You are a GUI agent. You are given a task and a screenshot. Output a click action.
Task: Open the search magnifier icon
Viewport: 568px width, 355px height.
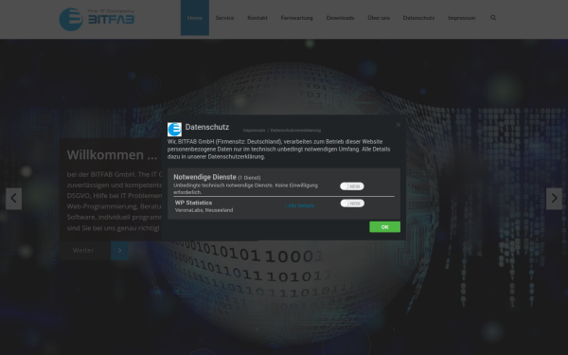point(493,18)
